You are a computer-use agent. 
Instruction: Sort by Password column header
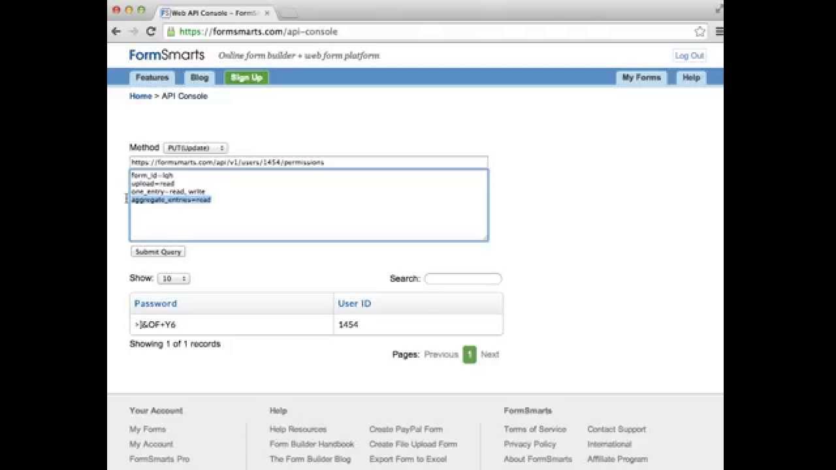click(155, 304)
